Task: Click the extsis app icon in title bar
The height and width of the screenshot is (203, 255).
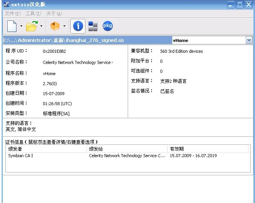Action: click(7, 5)
